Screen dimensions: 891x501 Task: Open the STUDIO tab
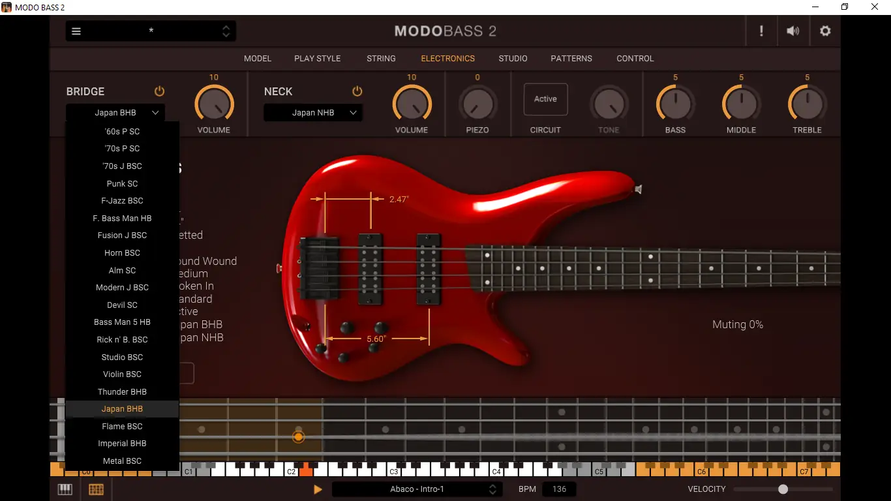click(513, 59)
